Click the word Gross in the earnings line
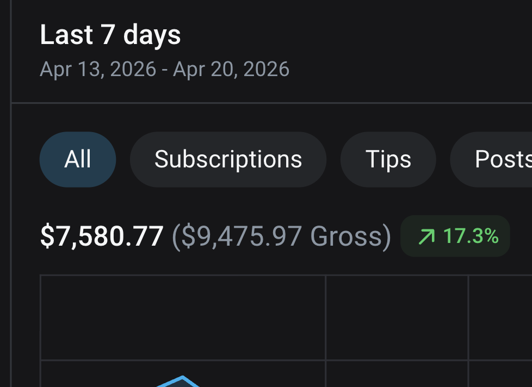 point(346,236)
